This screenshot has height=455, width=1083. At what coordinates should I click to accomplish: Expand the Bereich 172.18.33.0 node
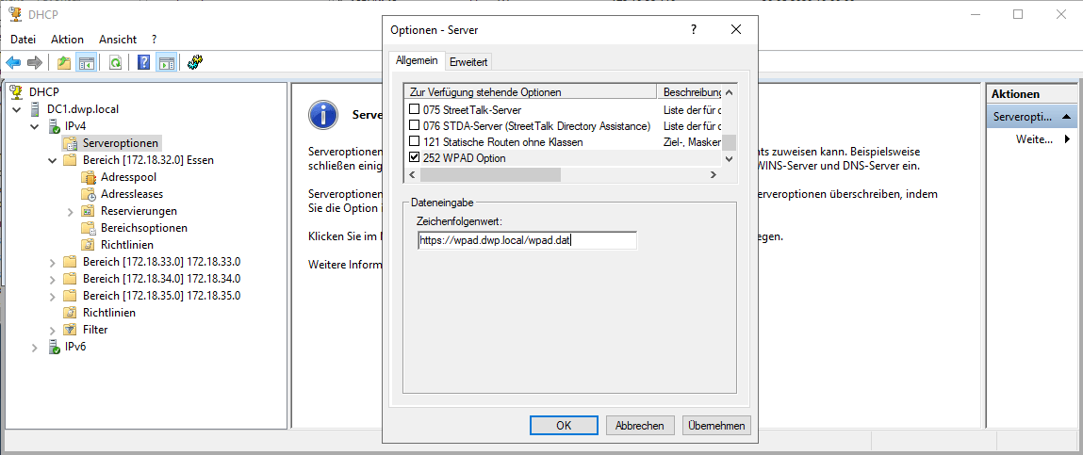click(x=52, y=262)
